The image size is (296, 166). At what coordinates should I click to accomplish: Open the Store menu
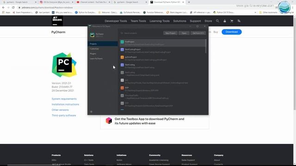208,21
